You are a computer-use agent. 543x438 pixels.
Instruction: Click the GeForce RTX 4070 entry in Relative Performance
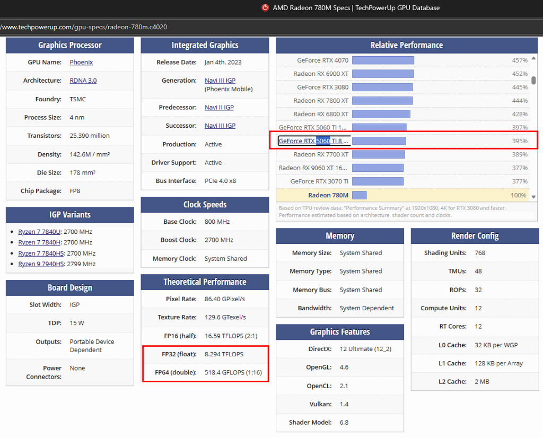tap(322, 60)
